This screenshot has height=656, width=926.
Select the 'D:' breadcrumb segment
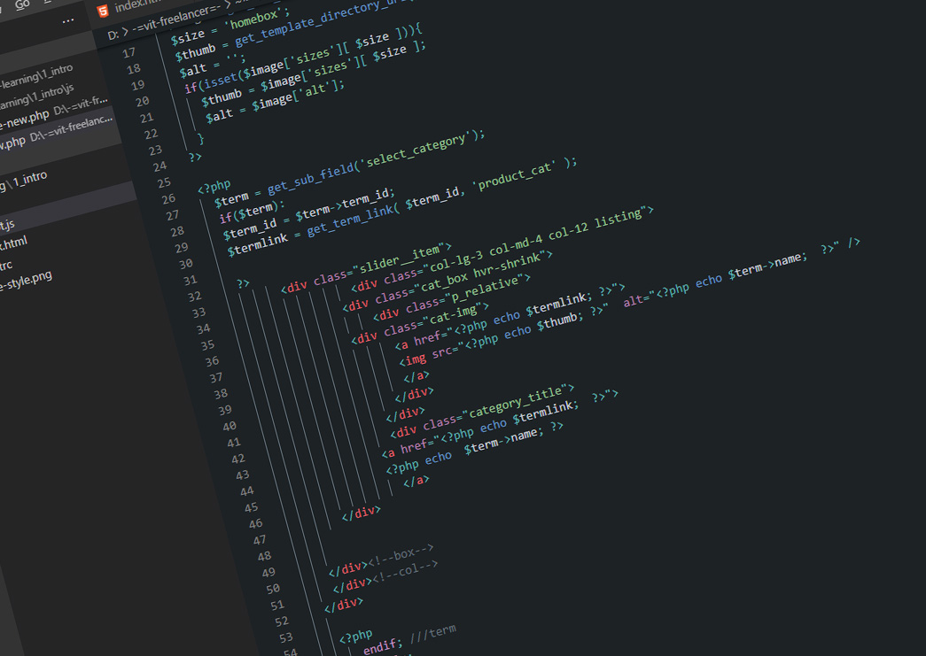tap(113, 35)
